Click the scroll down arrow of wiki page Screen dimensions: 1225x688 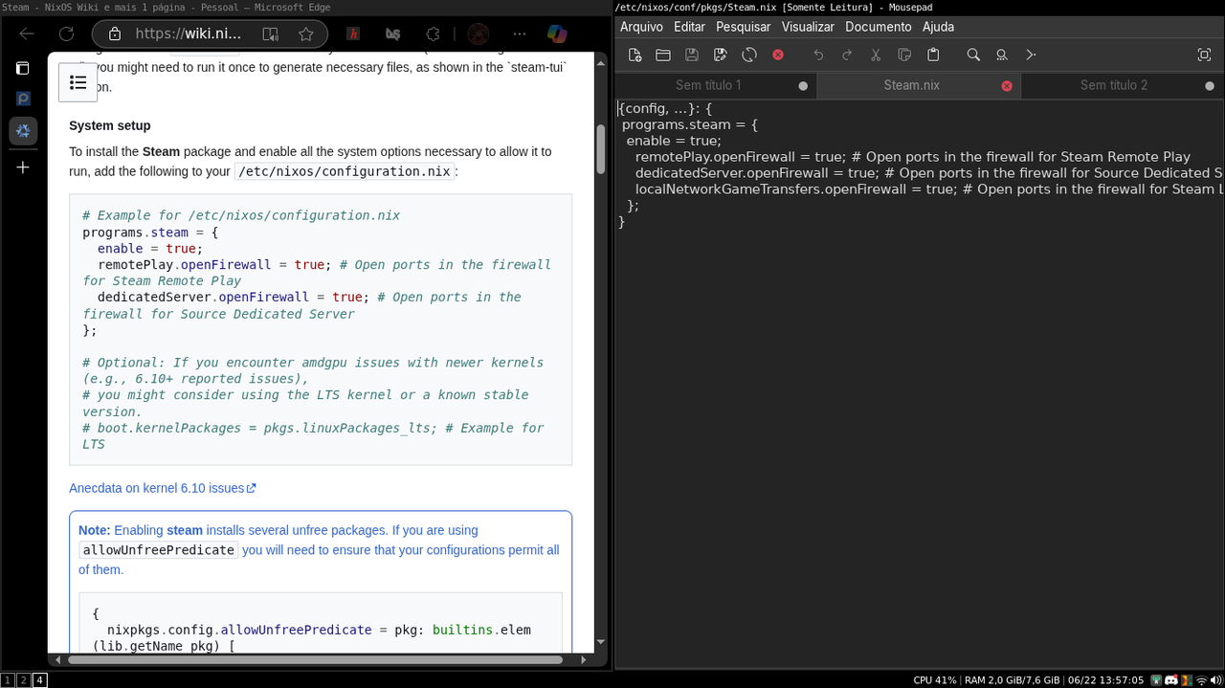(601, 642)
